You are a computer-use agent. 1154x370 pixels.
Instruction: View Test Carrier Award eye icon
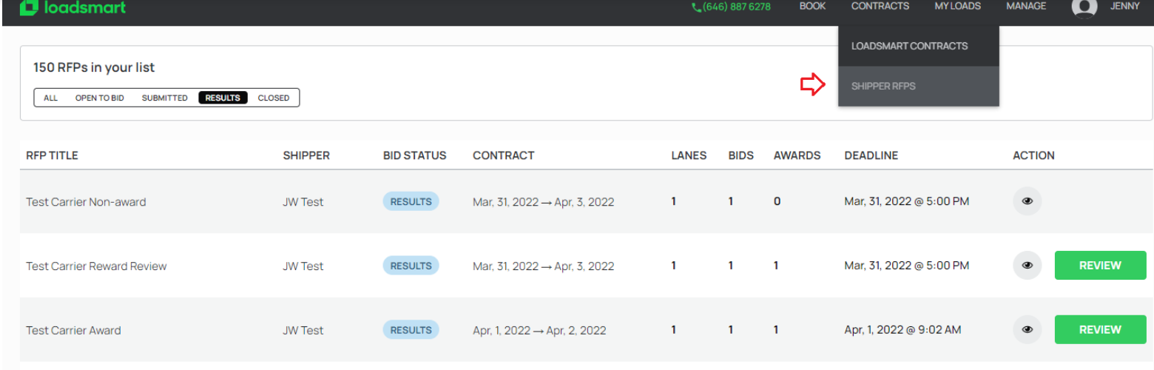click(x=1027, y=330)
